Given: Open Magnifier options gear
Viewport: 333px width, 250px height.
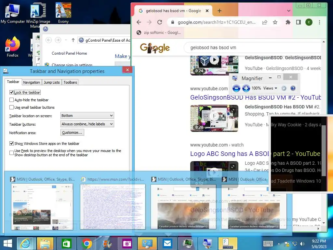Looking at the screenshot, I should coord(284,88).
